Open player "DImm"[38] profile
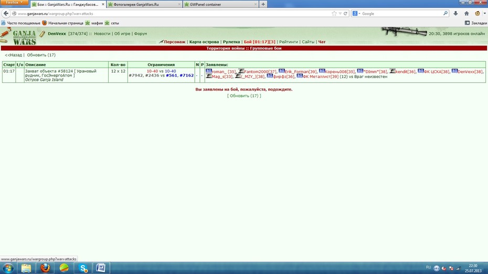The image size is (488, 274). click(x=375, y=72)
